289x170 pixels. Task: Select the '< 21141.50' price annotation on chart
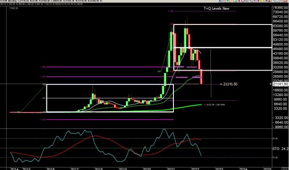[229, 84]
